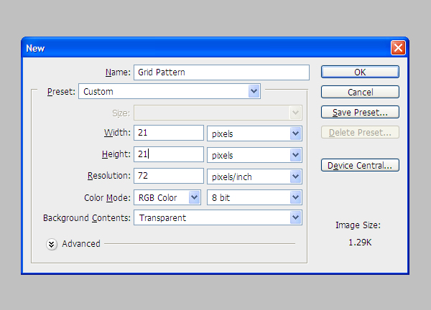
Task: Click the disabled Size dropdown
Action: (x=218, y=113)
